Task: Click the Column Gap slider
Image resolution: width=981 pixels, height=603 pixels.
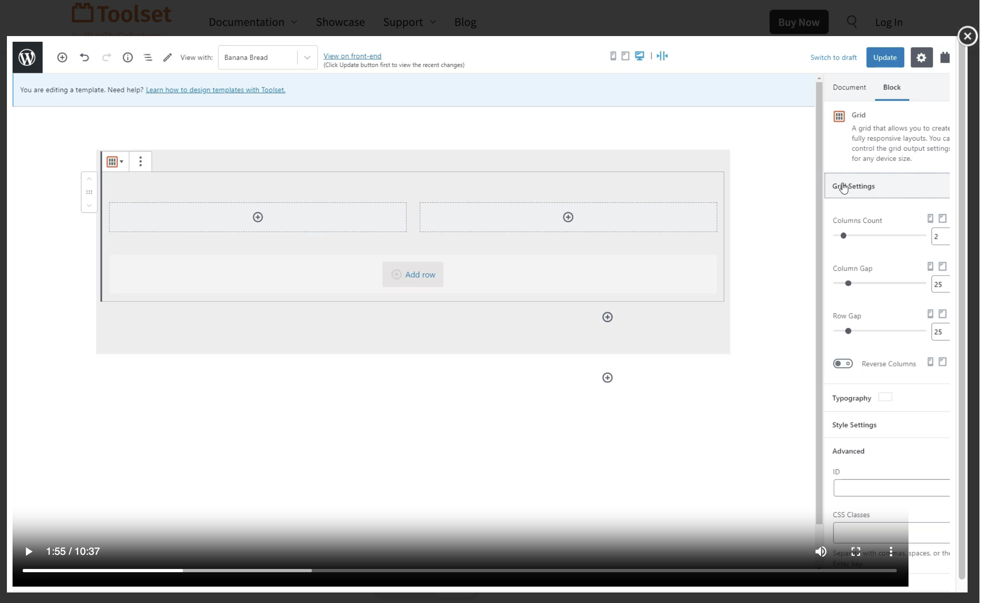Action: click(x=879, y=283)
